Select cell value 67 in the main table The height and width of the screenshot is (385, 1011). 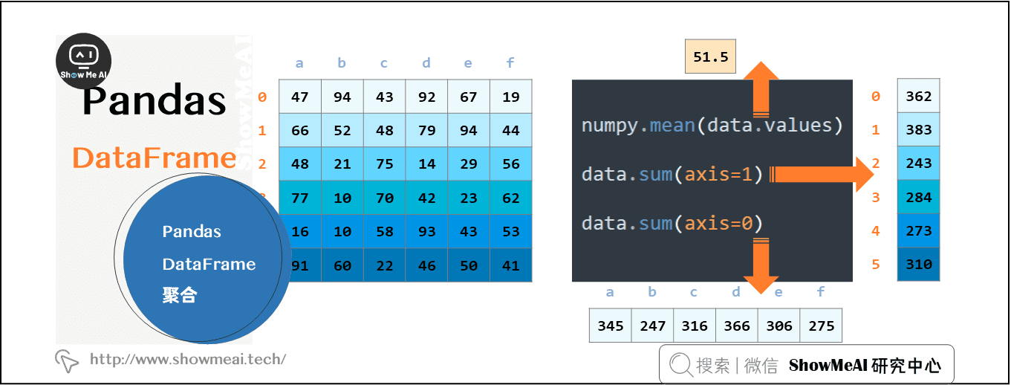click(x=468, y=97)
